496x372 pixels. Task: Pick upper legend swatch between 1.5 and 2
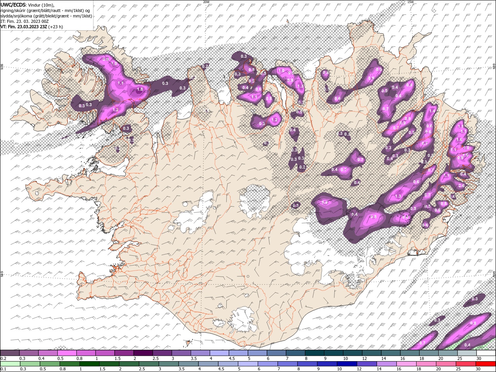coord(124,353)
